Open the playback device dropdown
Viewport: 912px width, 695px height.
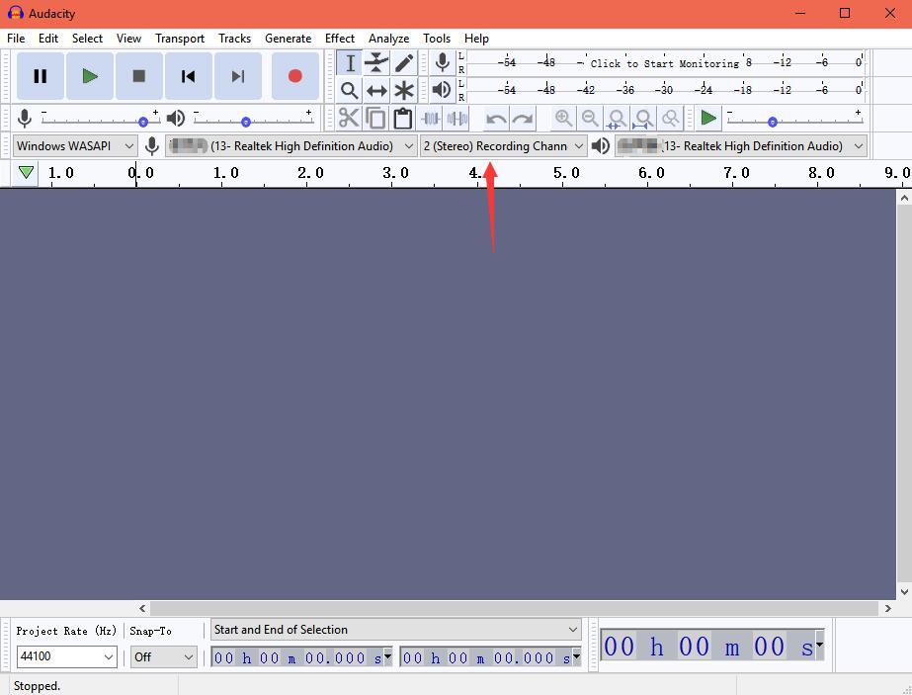[741, 146]
